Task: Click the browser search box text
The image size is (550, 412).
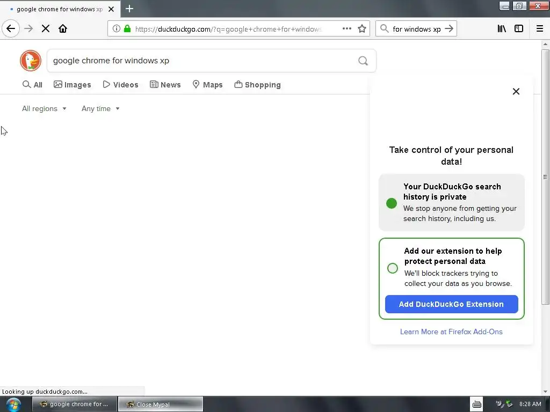Action: click(x=416, y=29)
